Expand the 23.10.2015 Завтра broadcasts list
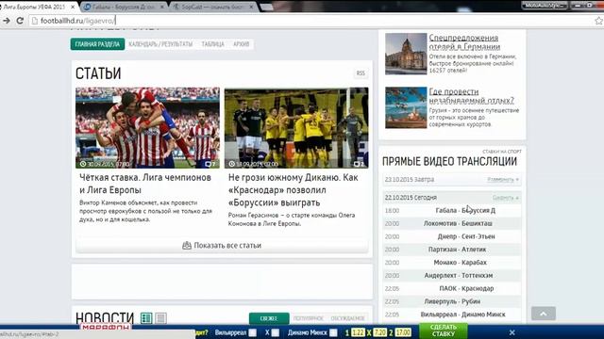 click(503, 180)
